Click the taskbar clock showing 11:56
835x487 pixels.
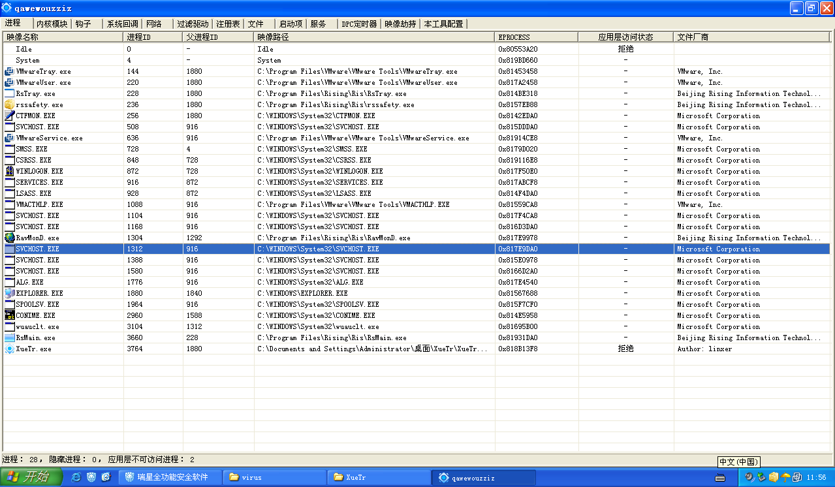pos(816,478)
